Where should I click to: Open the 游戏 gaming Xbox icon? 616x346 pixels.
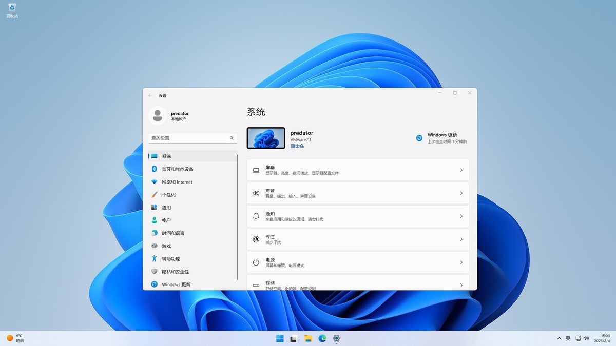click(x=154, y=246)
